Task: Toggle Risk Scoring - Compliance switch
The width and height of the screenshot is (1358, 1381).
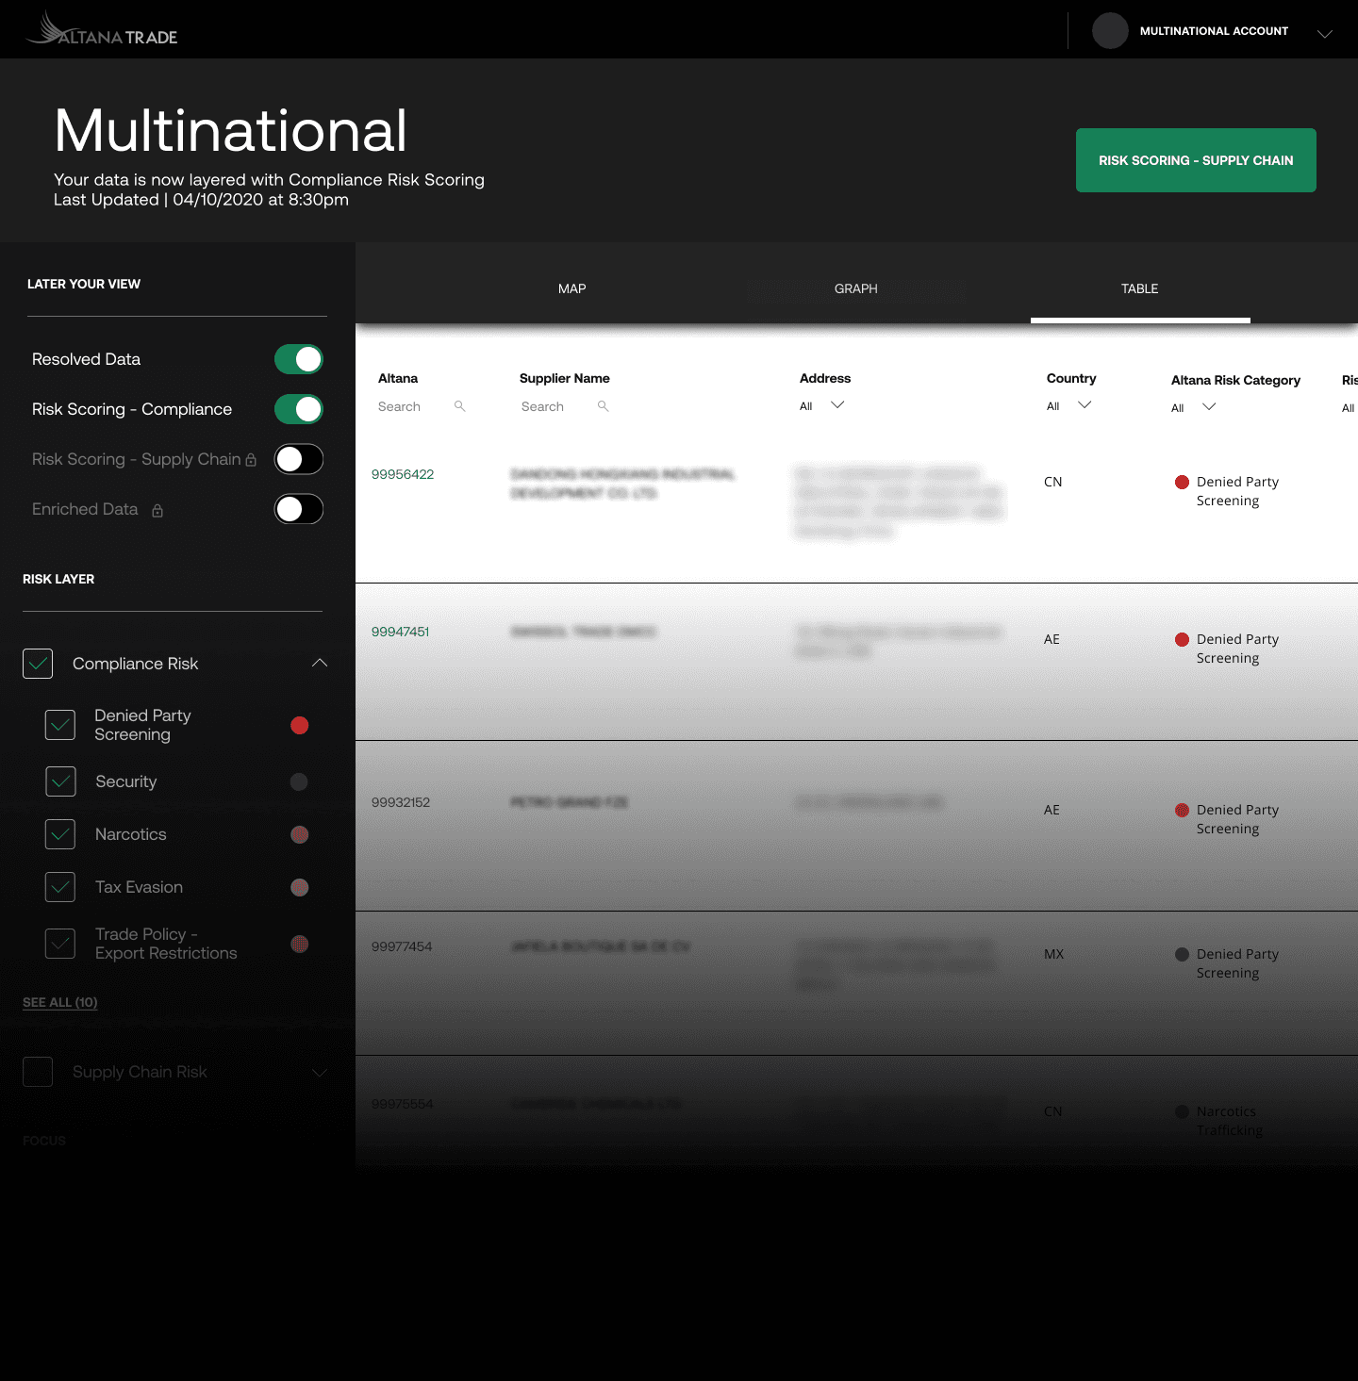Action: point(299,409)
